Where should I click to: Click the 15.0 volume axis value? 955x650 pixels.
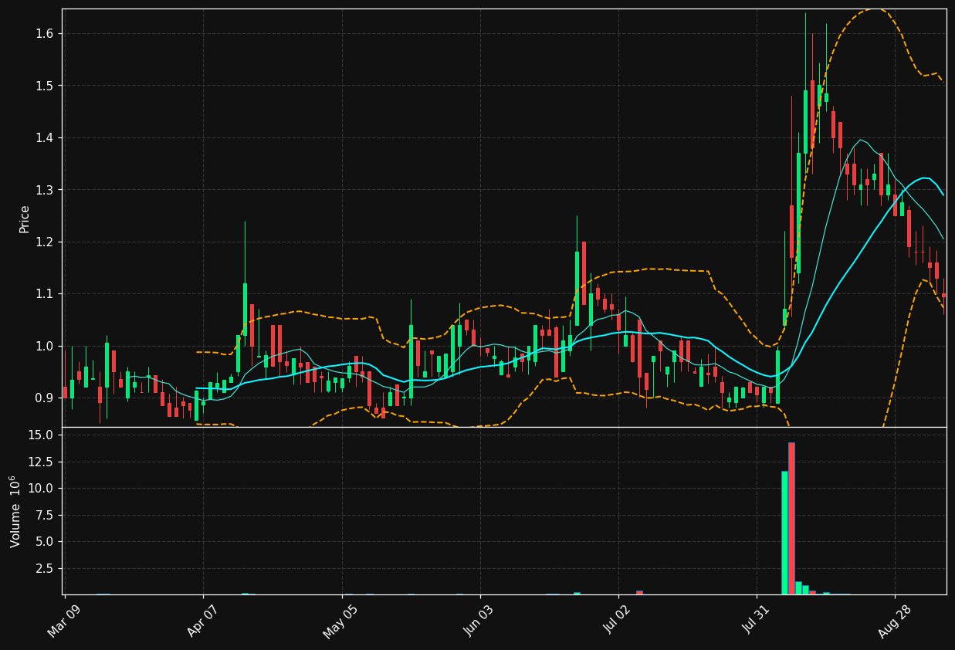pos(40,435)
